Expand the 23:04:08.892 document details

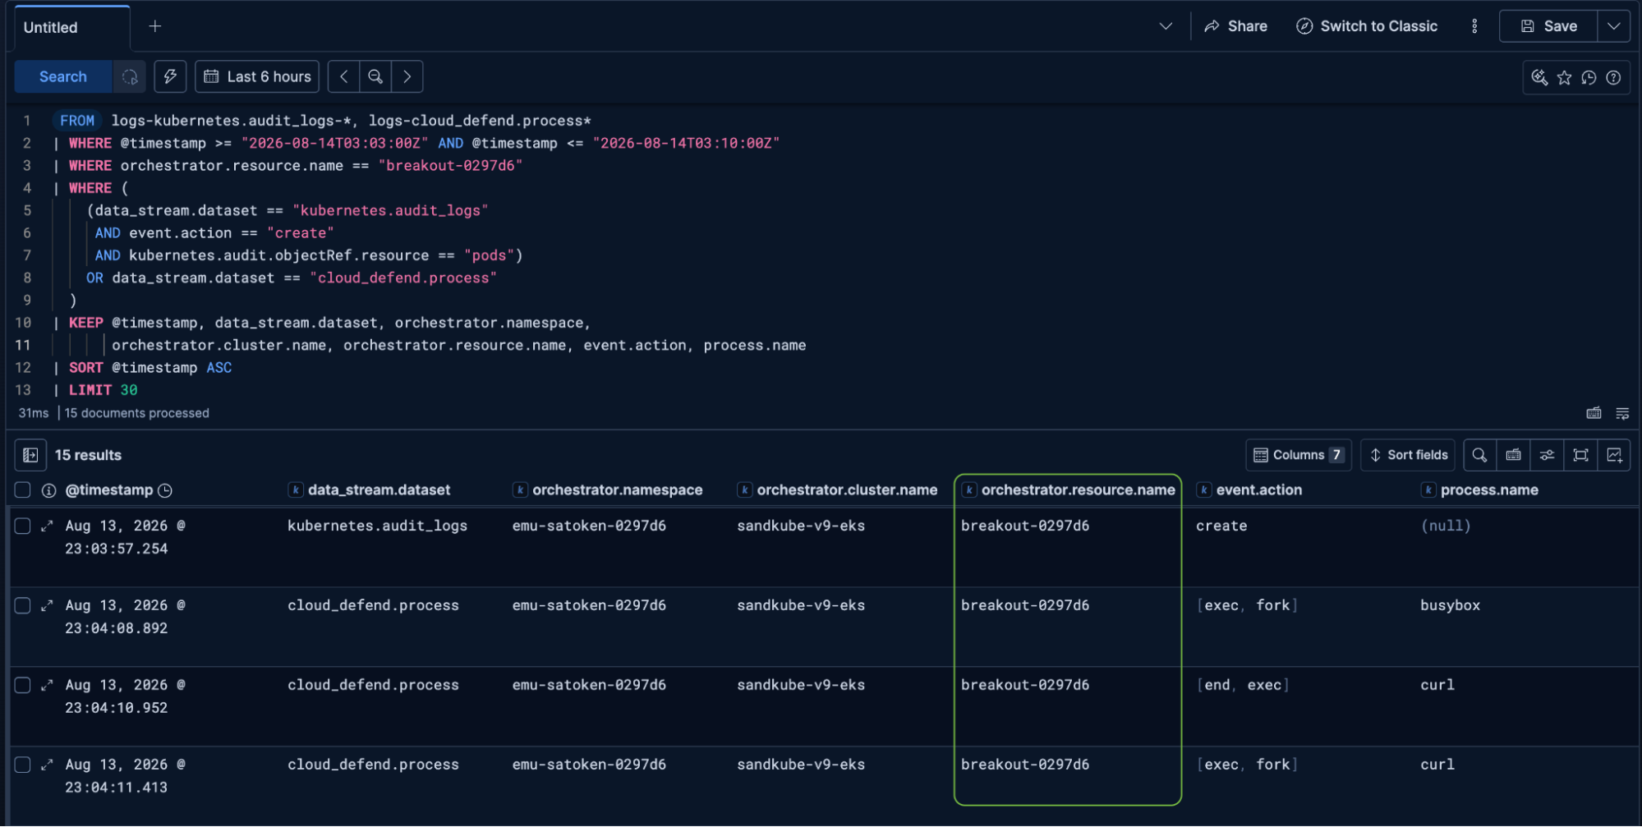click(47, 605)
